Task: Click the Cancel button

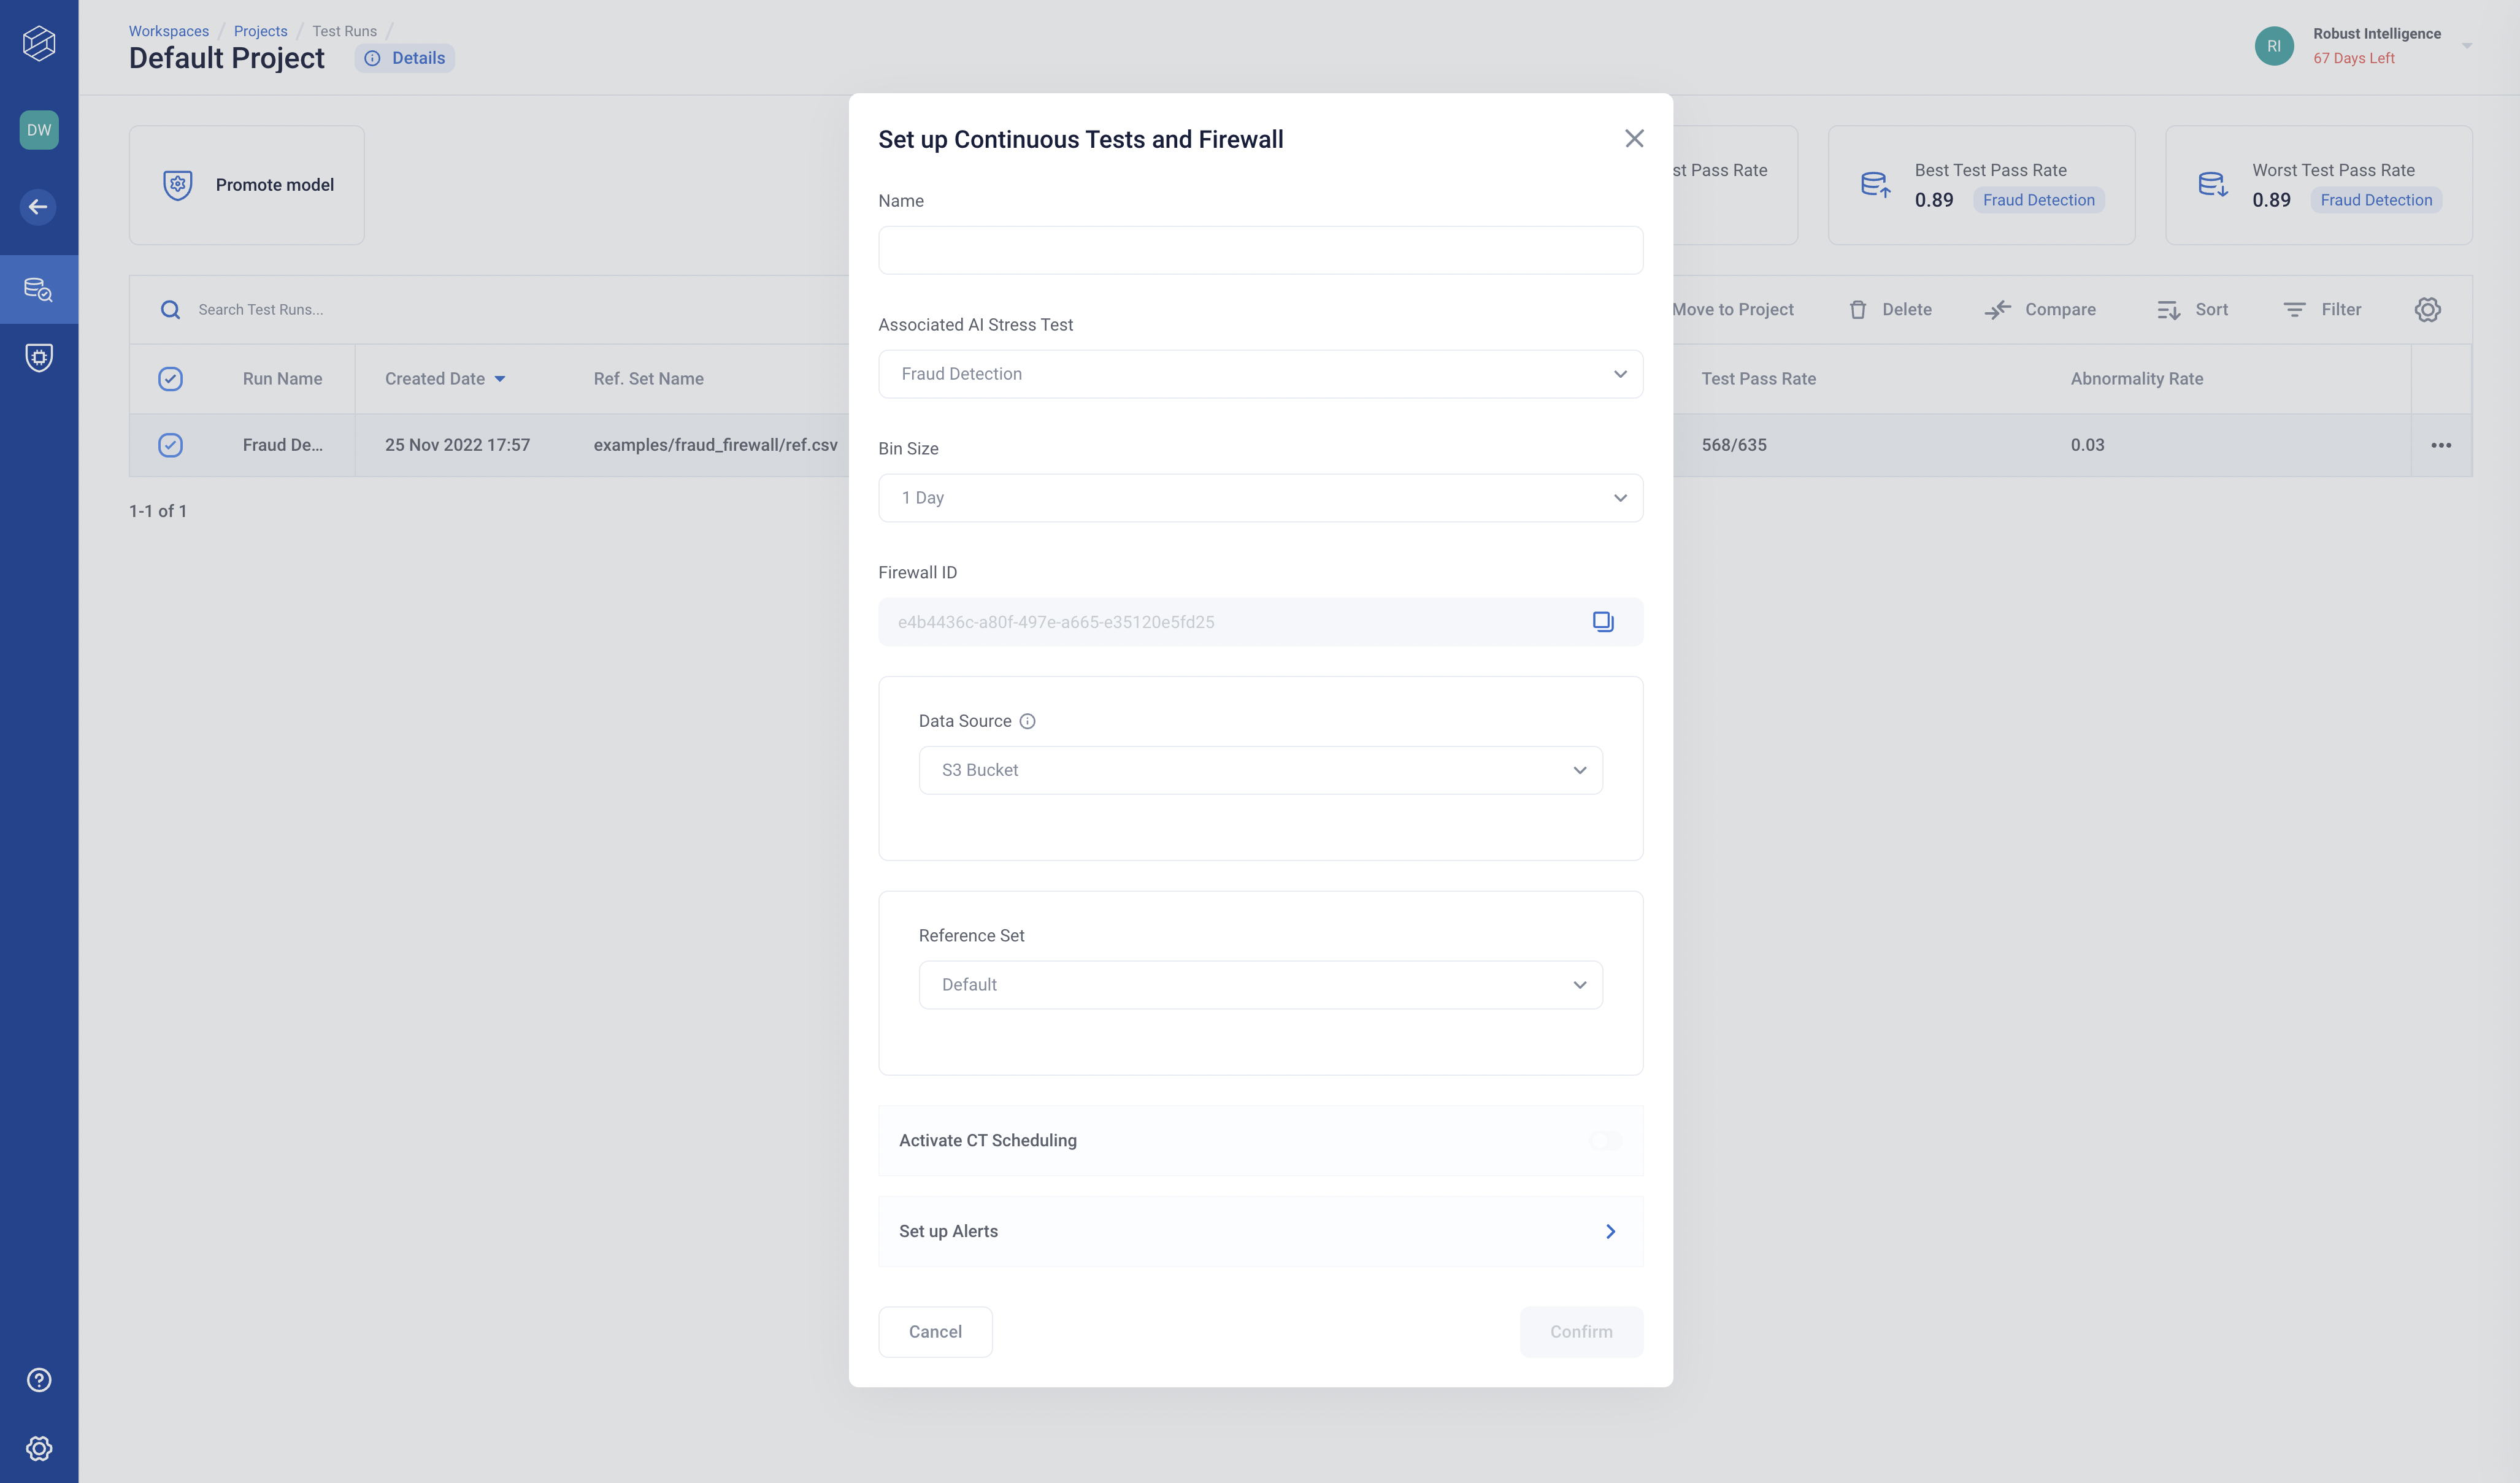Action: [935, 1332]
